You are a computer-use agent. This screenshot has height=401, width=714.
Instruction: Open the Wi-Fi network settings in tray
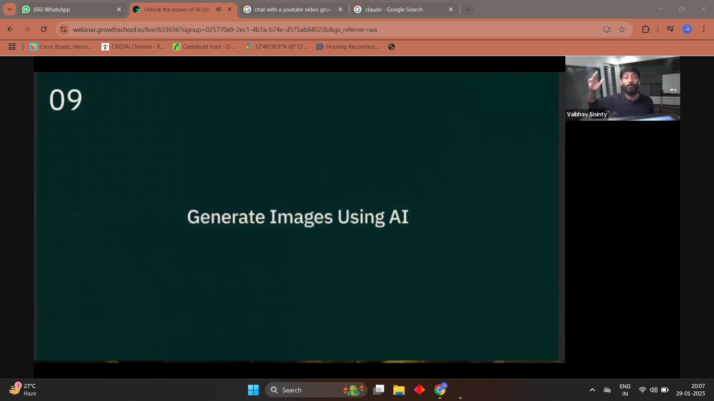(x=642, y=390)
